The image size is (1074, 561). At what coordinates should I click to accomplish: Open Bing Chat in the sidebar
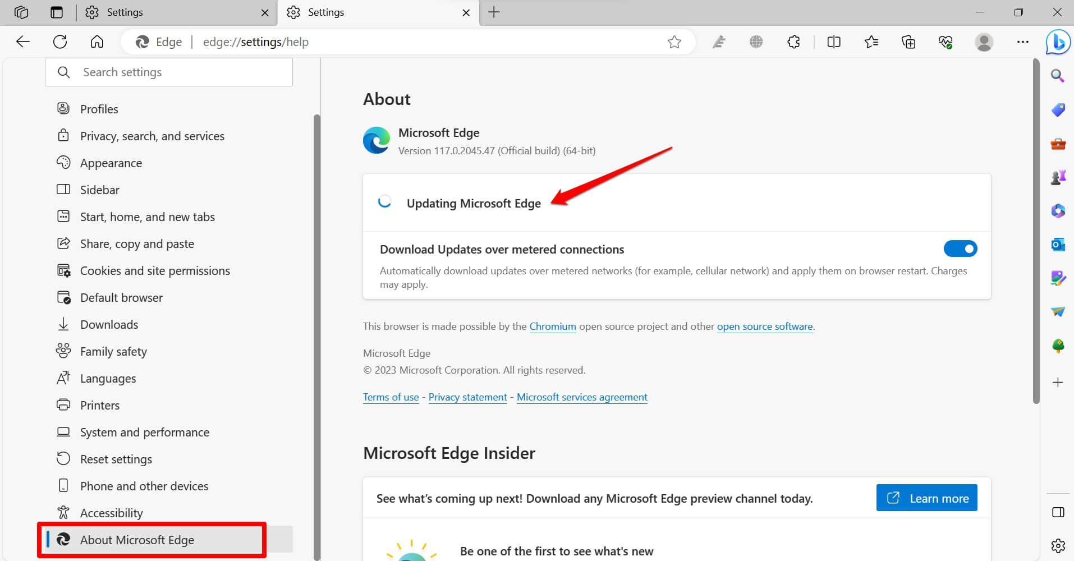click(1058, 42)
